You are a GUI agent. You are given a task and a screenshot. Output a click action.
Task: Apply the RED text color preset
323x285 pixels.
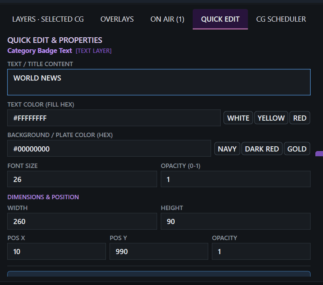click(x=300, y=118)
